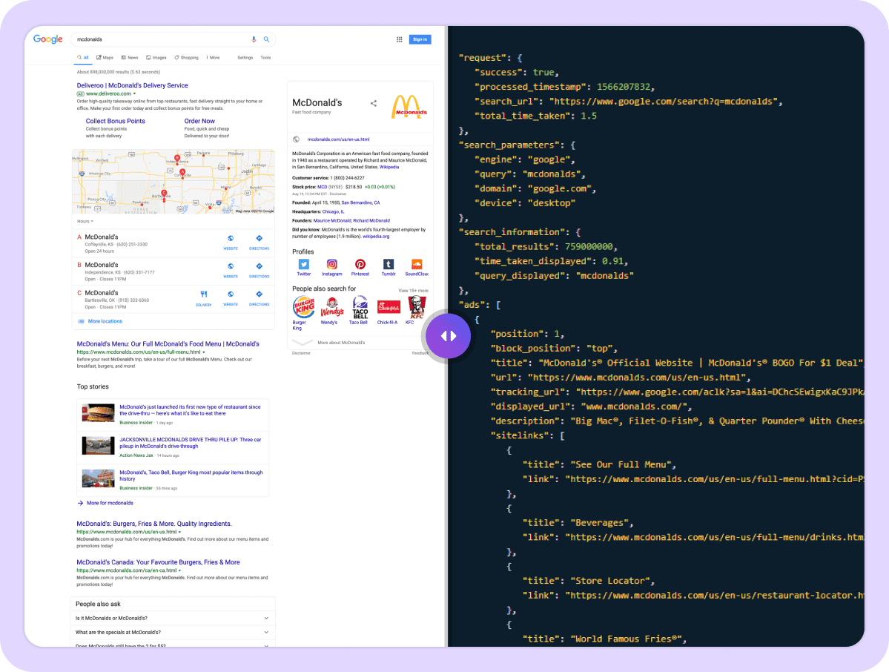Screen dimensions: 889x672
Task: Select Burger King in related searches
Action: coord(304,307)
